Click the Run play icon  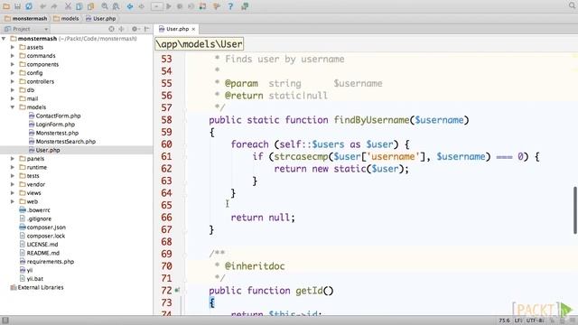coord(169,6)
